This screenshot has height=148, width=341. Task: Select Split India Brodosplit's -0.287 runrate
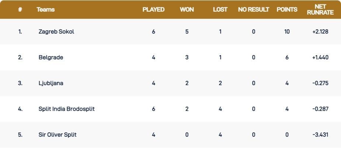tap(320, 109)
